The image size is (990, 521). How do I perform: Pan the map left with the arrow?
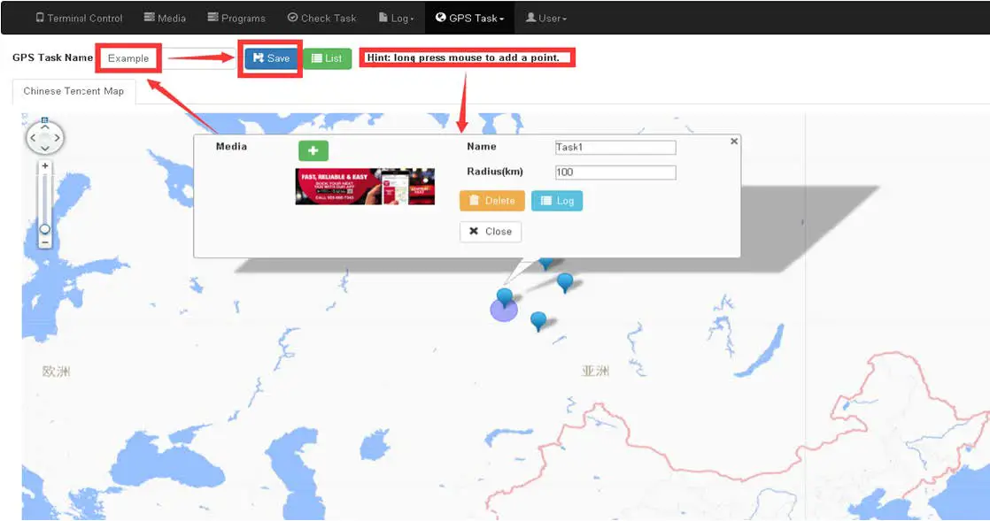point(33,137)
